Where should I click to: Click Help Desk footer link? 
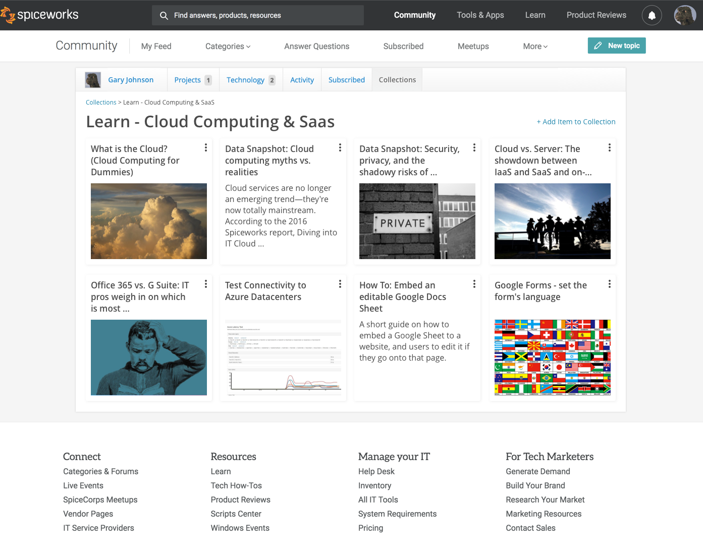(x=376, y=471)
